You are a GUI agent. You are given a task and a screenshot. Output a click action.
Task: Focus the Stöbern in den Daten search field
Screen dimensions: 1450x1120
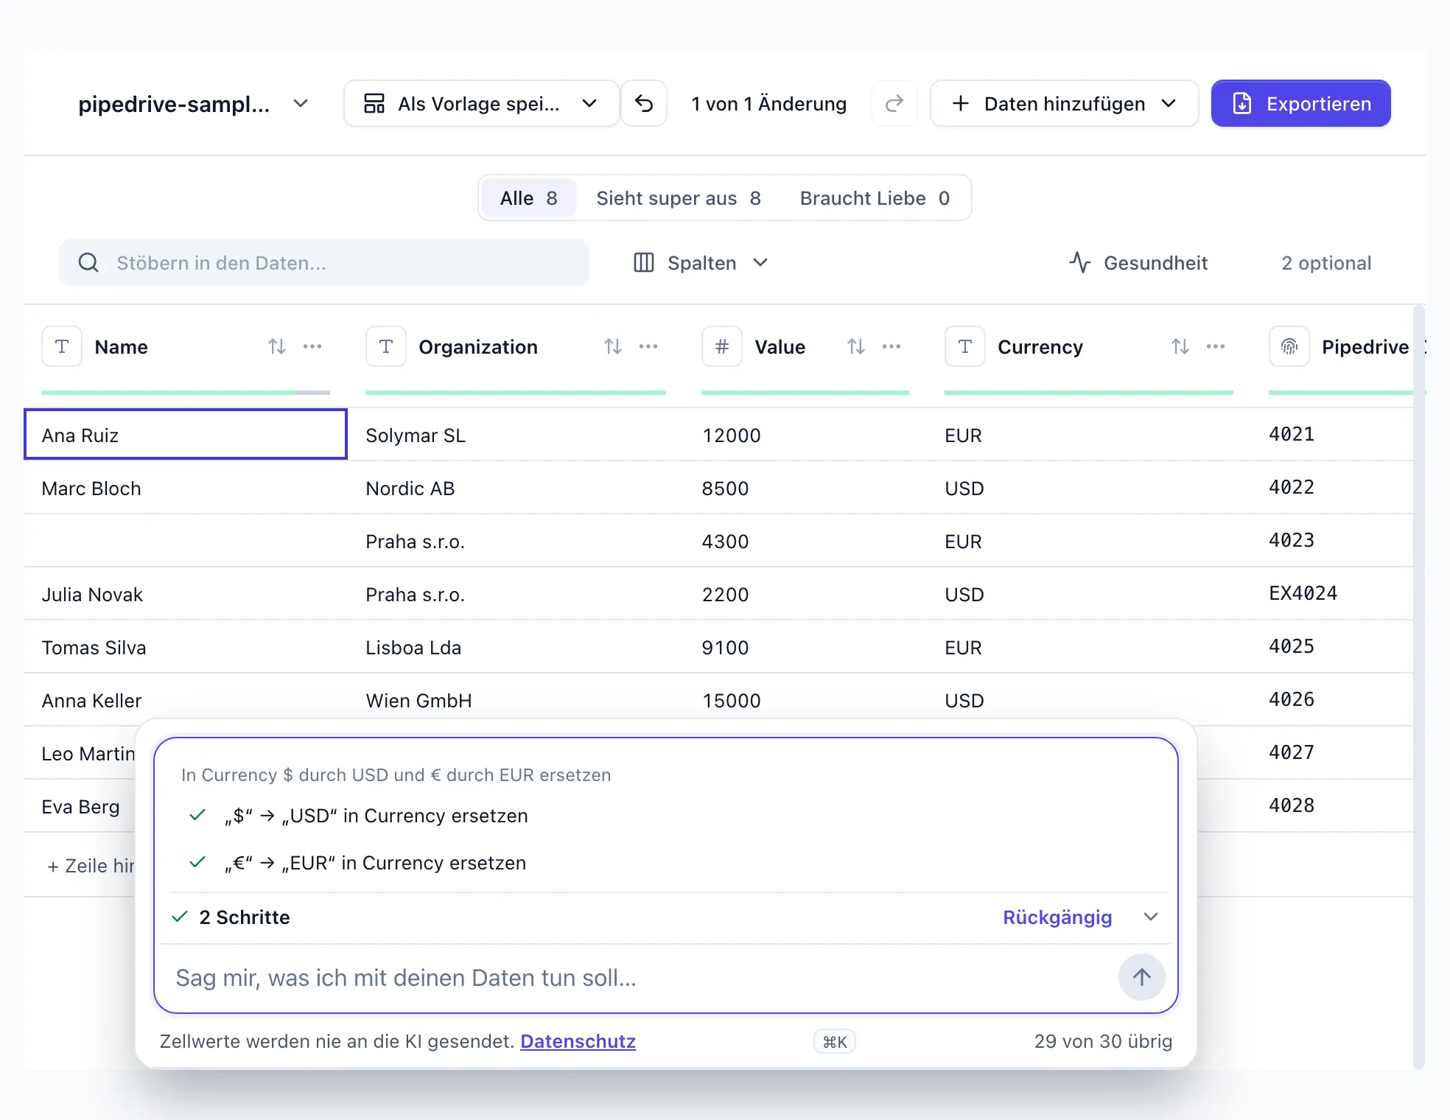(x=324, y=262)
